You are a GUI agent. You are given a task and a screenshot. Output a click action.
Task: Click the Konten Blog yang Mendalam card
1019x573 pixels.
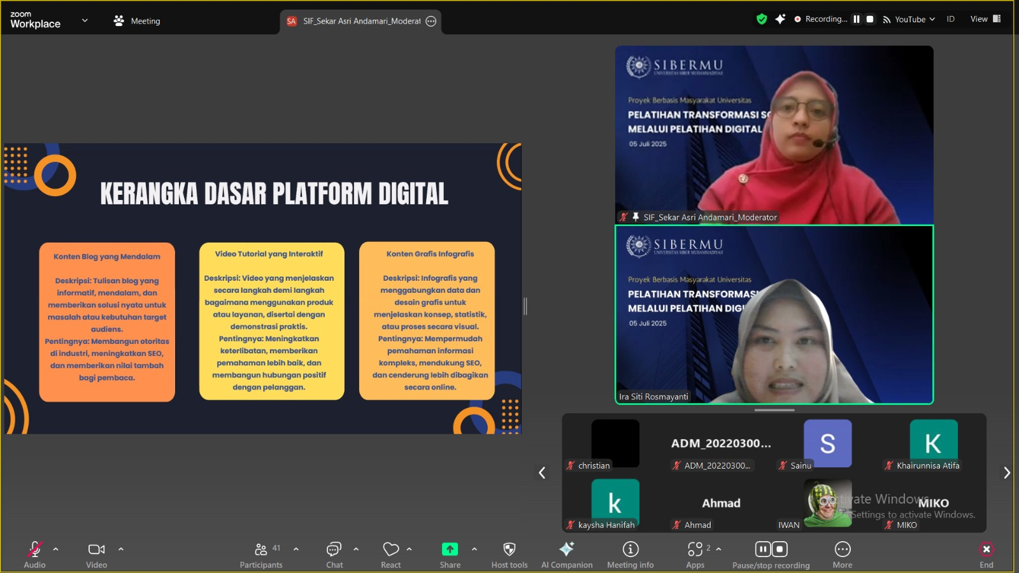pyautogui.click(x=107, y=322)
